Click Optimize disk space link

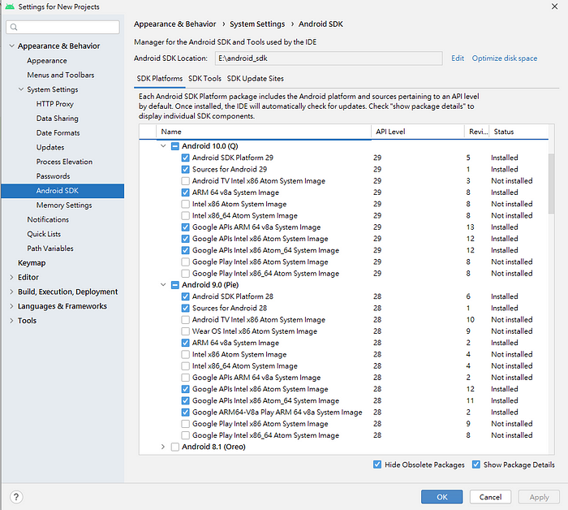tap(504, 58)
